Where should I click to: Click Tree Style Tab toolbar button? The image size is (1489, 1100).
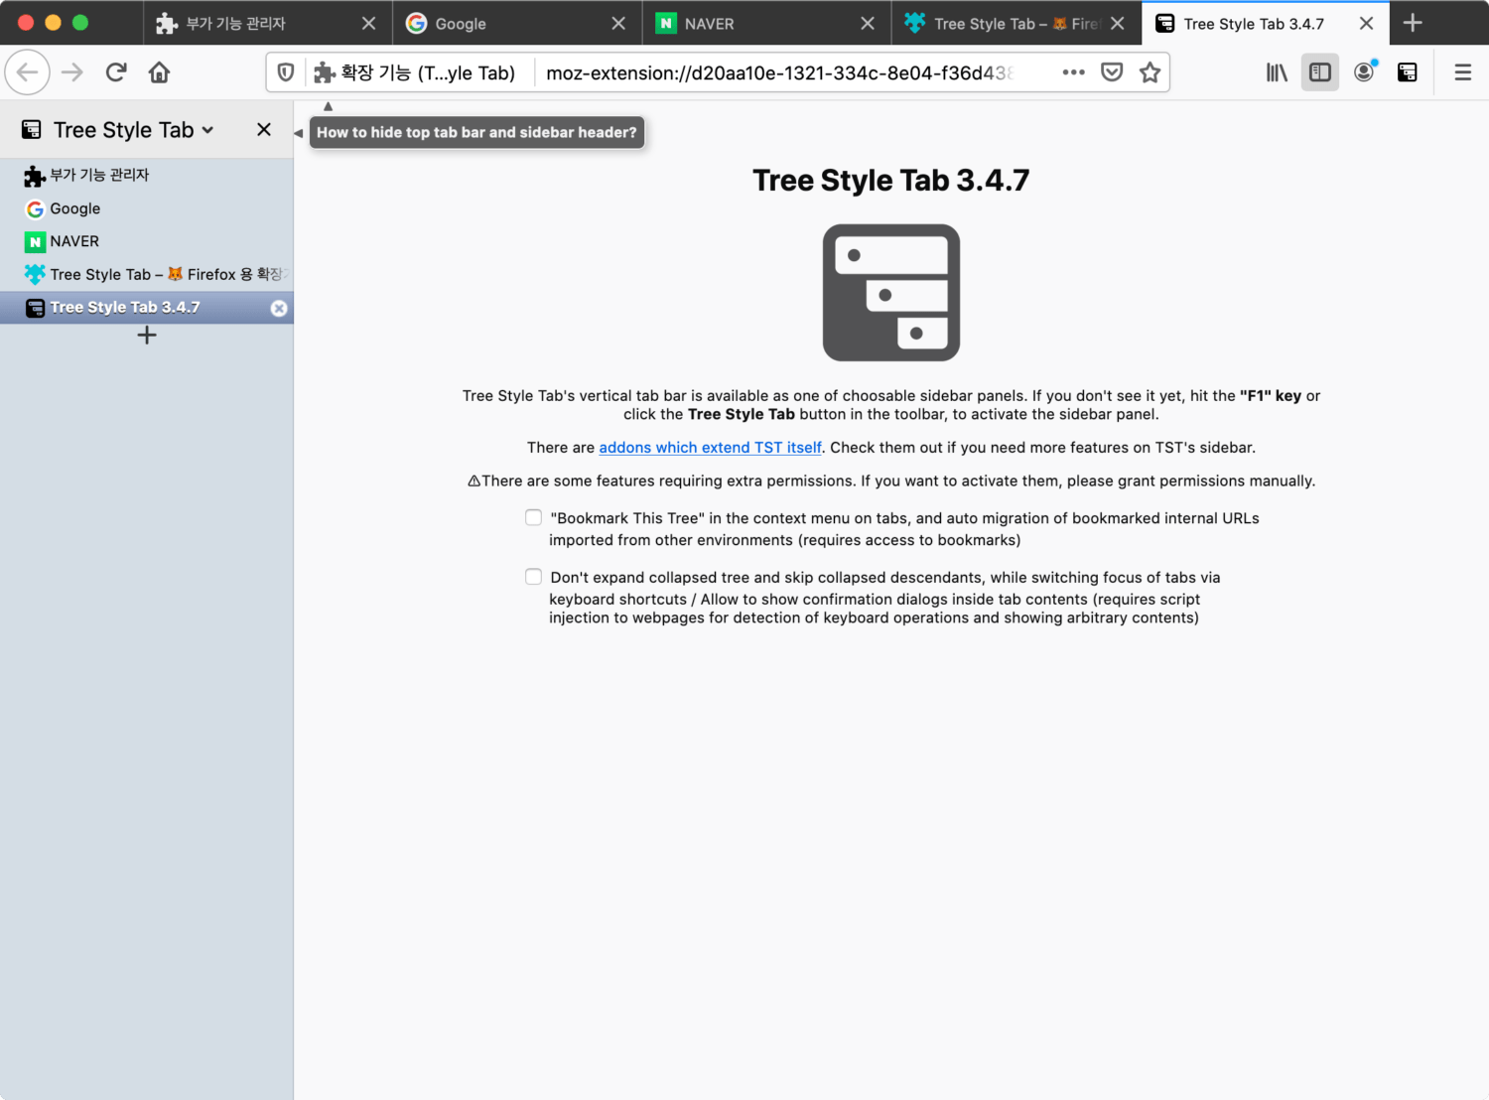[1408, 72]
